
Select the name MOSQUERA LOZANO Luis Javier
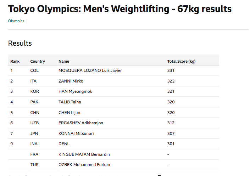[90, 70]
